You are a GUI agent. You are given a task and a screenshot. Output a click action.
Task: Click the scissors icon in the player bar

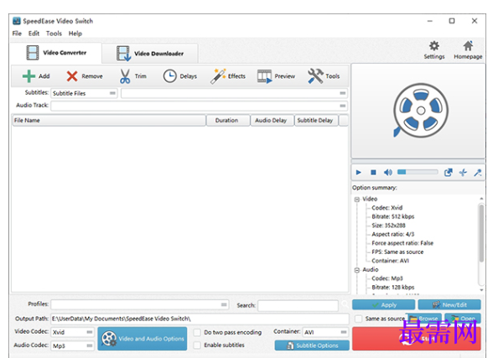[463, 172]
